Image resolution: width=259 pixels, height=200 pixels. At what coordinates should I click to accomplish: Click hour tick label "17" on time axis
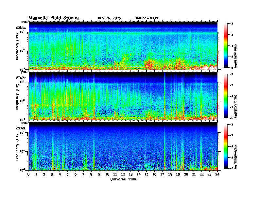click(162, 175)
